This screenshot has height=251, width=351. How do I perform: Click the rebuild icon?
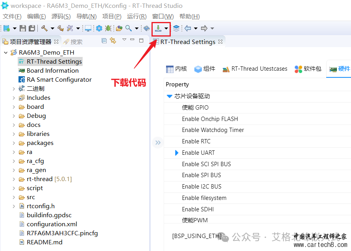(x=61, y=28)
